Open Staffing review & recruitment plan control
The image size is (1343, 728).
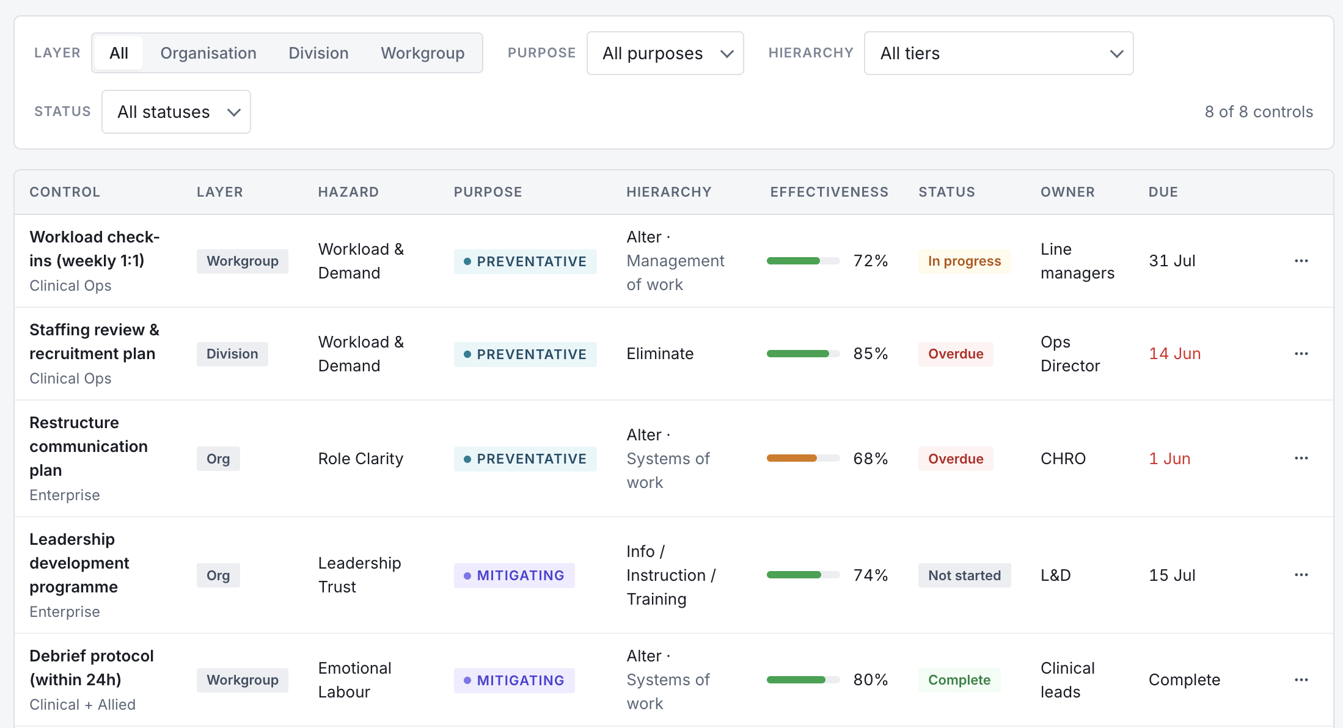[95, 341]
